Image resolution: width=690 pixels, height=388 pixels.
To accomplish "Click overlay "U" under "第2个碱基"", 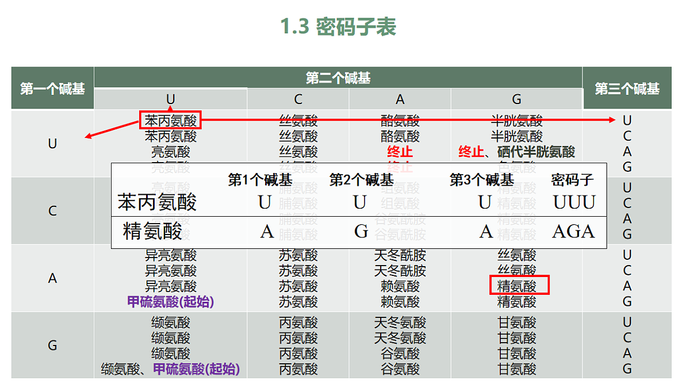I will coord(360,202).
